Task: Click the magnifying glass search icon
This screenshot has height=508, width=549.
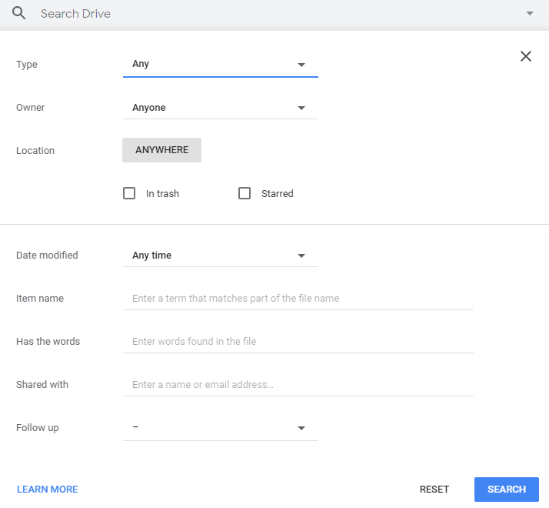Action: coord(19,13)
